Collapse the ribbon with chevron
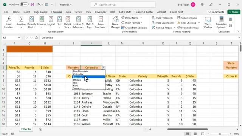Image resolution: width=242 pixels, height=136 pixels. [x=238, y=31]
